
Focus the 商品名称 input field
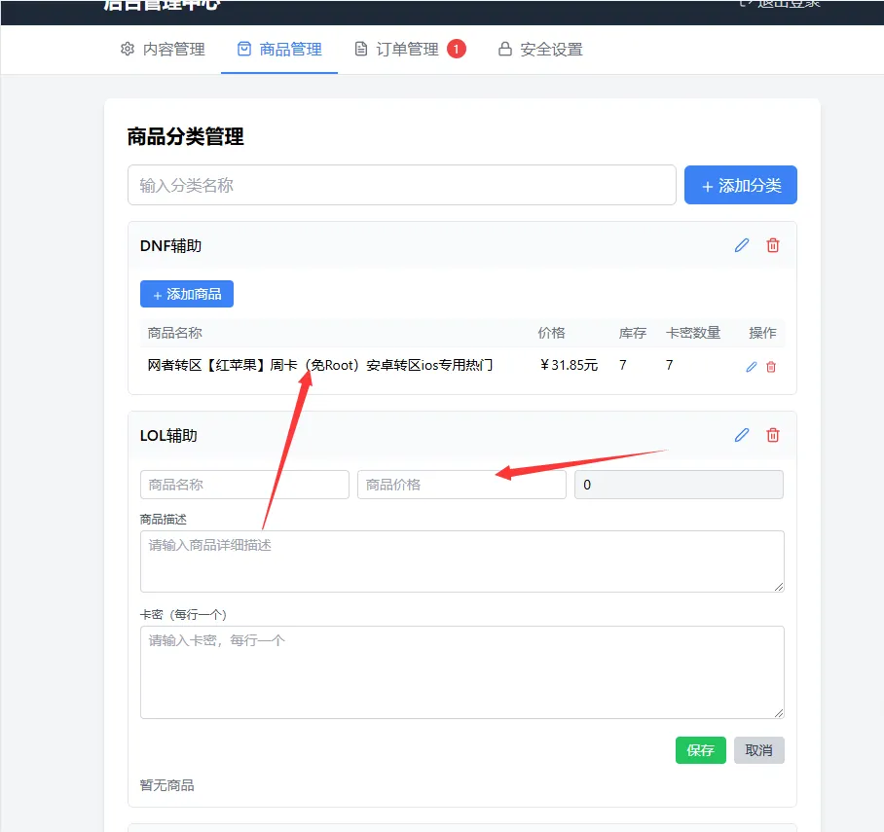(x=243, y=484)
